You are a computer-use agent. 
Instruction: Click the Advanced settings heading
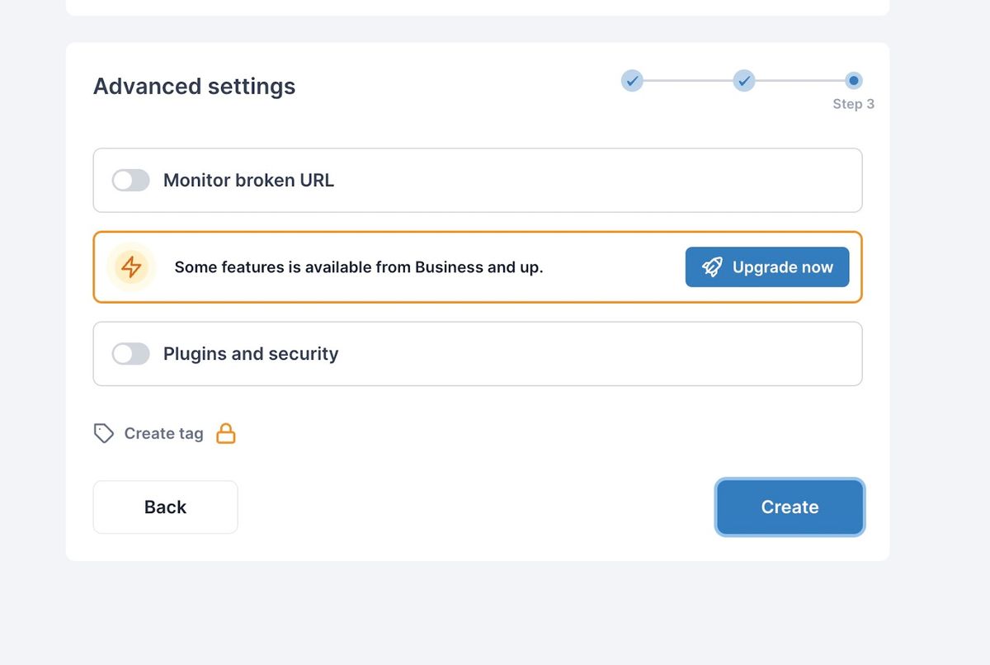194,87
